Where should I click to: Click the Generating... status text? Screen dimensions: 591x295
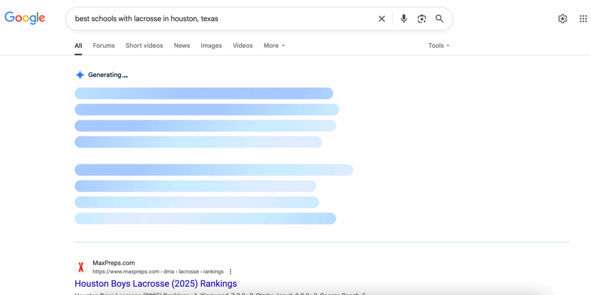point(108,75)
